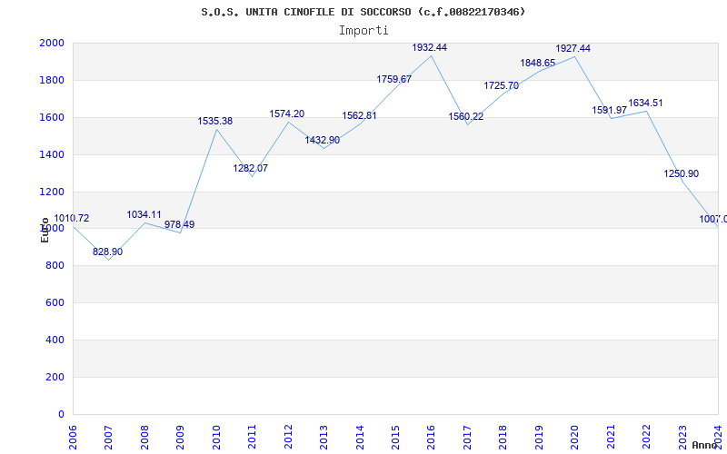The height and width of the screenshot is (454, 727).
Task: Click the 800 y-axis tick label
Action: 55,265
